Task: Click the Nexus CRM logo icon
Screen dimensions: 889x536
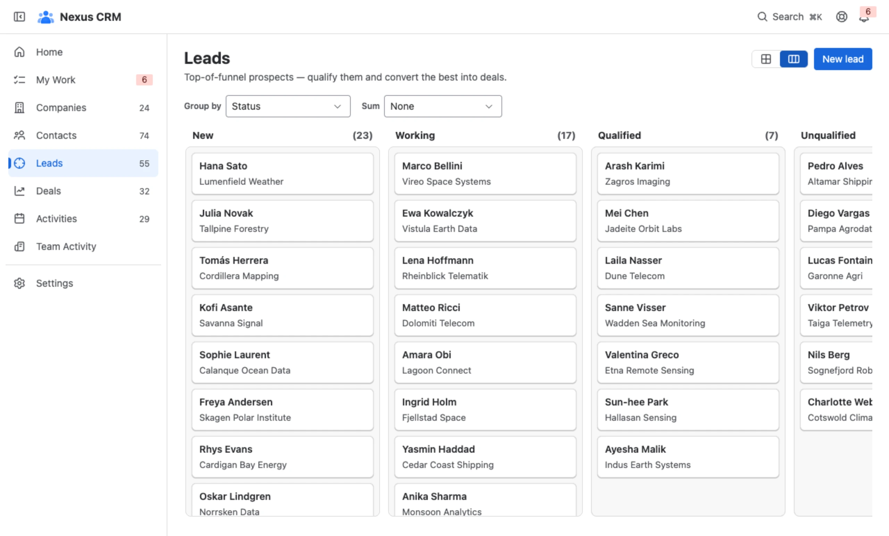Action: pos(46,17)
